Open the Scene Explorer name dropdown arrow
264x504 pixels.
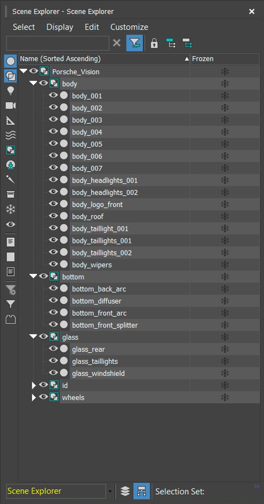pos(110,491)
